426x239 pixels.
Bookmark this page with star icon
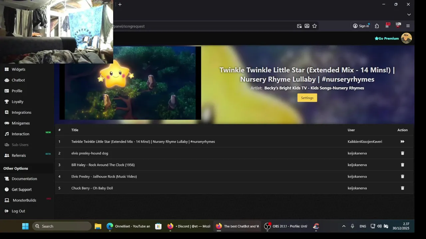pyautogui.click(x=315, y=26)
